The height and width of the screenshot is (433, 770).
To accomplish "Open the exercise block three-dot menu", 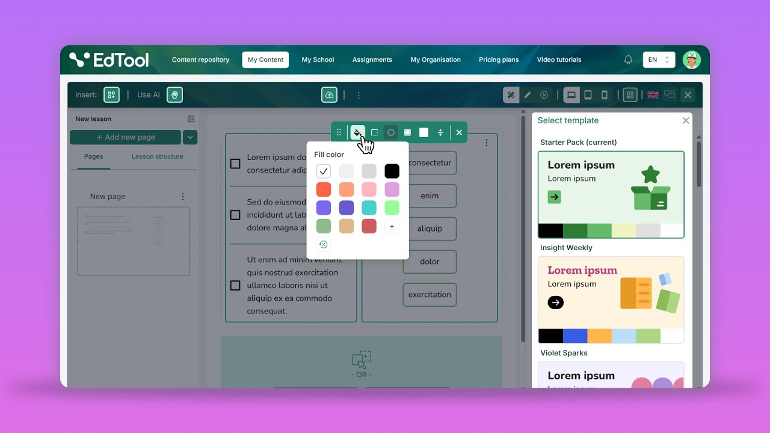I will (487, 143).
